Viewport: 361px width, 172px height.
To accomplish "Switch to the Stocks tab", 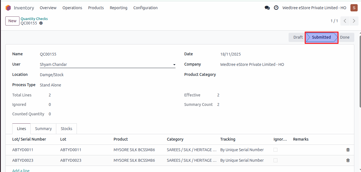I will [x=66, y=129].
